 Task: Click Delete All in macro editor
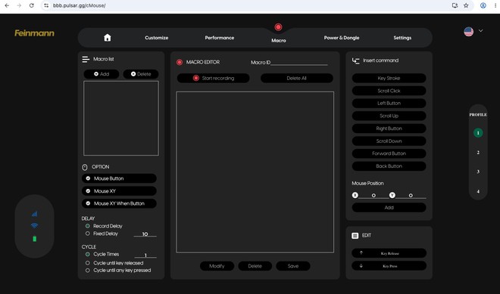click(x=296, y=79)
